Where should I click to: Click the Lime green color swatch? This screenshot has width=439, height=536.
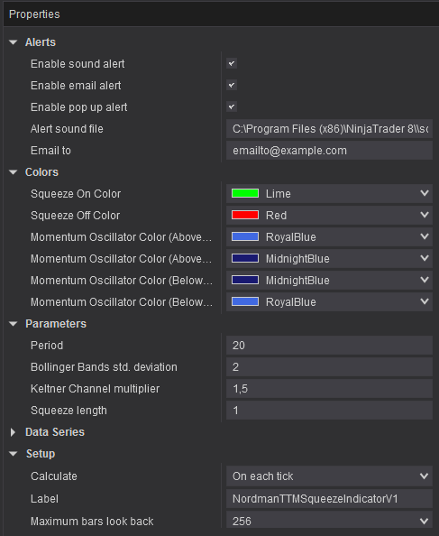point(245,193)
